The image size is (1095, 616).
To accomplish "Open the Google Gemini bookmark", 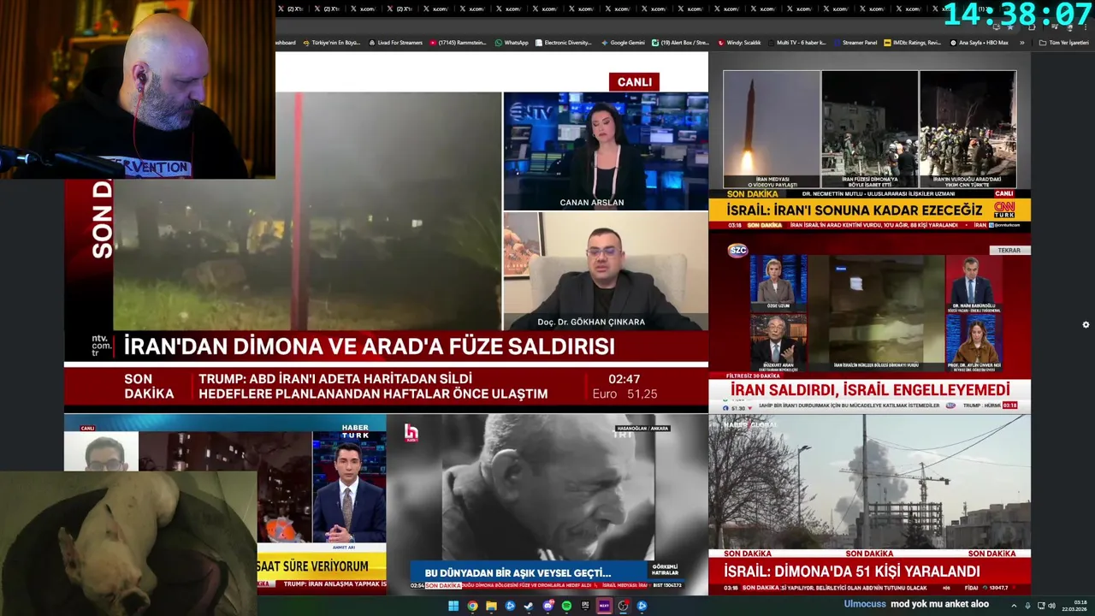I will click(x=623, y=42).
